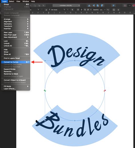Open the Layer menu in menu bar
The image size is (135, 148).
click(x=5, y=1)
